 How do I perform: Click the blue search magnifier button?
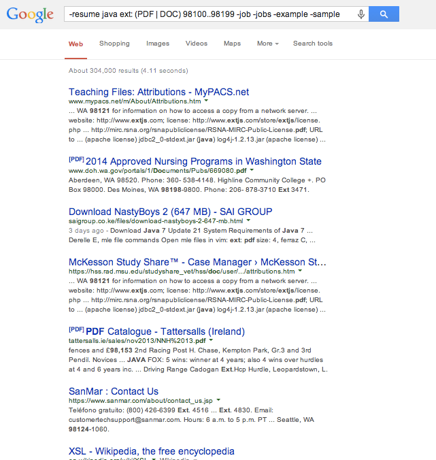click(x=384, y=14)
